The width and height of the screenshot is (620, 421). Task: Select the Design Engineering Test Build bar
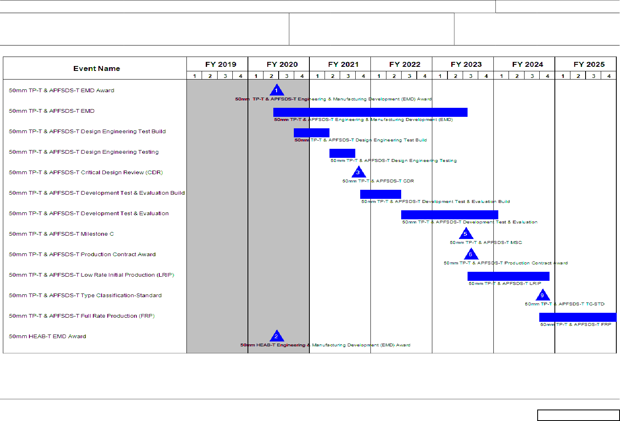pyautogui.click(x=311, y=133)
